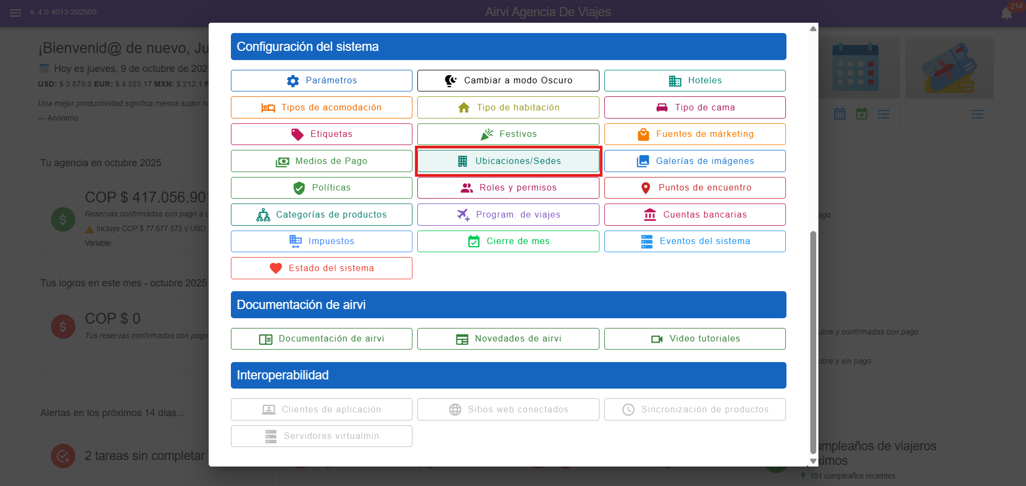Click the Cuentas bancarias bank icon
1026x486 pixels.
(650, 215)
